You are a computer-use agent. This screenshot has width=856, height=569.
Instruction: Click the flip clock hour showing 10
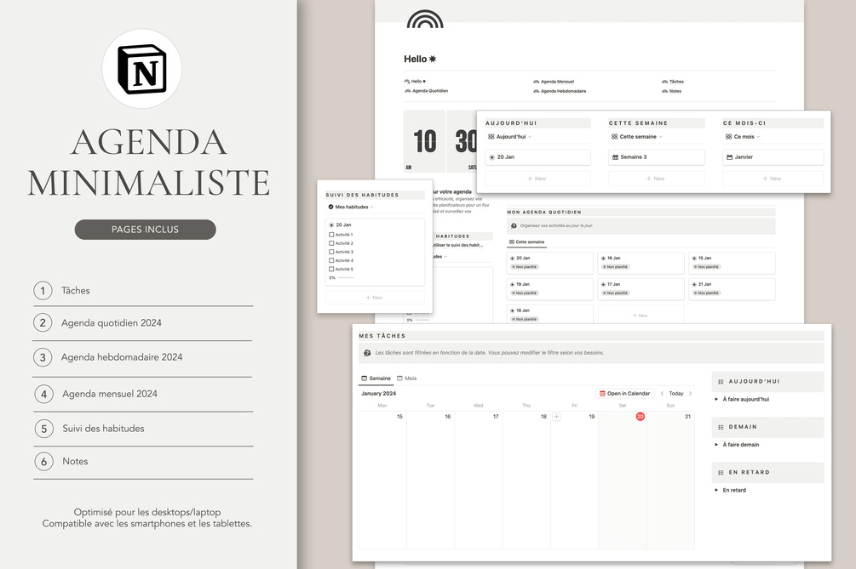[x=424, y=142]
